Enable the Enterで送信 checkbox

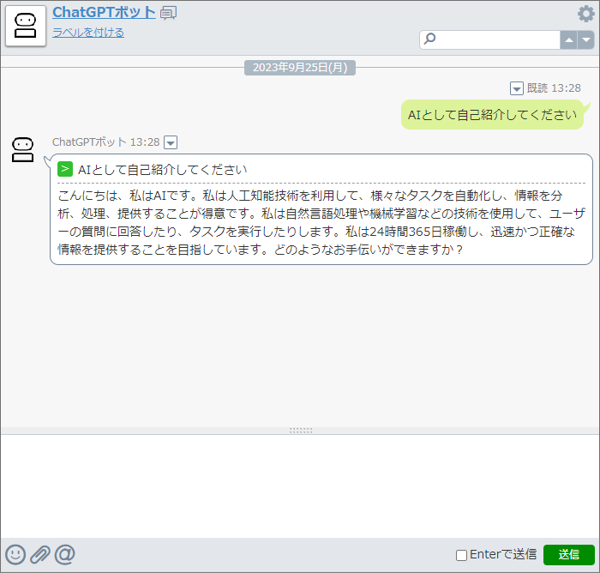[461, 555]
